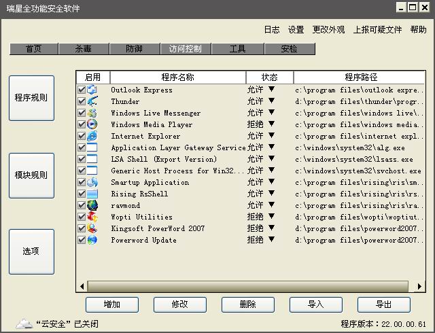This screenshot has width=435, height=333.
Task: Click the scrollbar left arrow
Action: (82, 286)
